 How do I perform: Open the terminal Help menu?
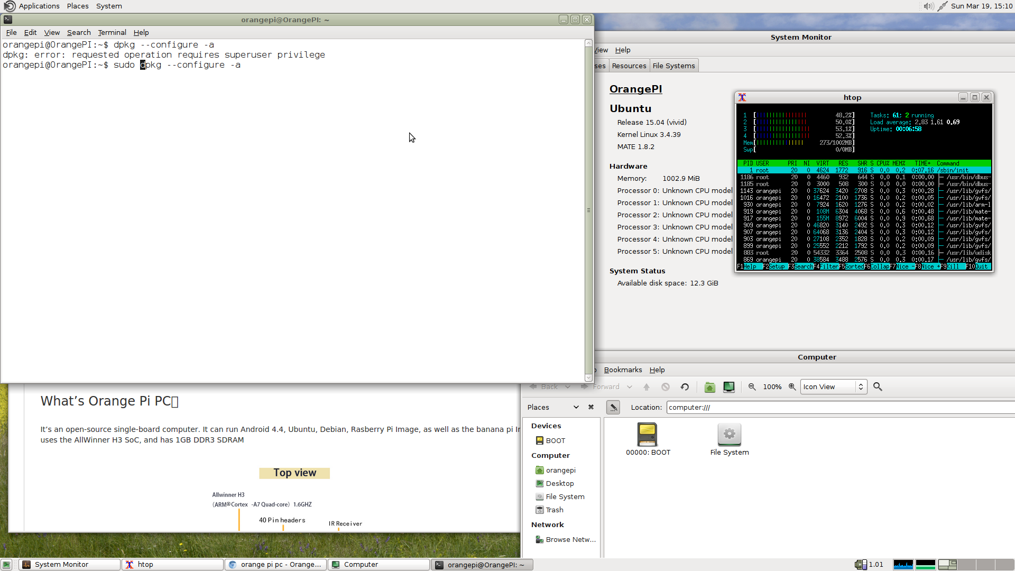point(141,32)
